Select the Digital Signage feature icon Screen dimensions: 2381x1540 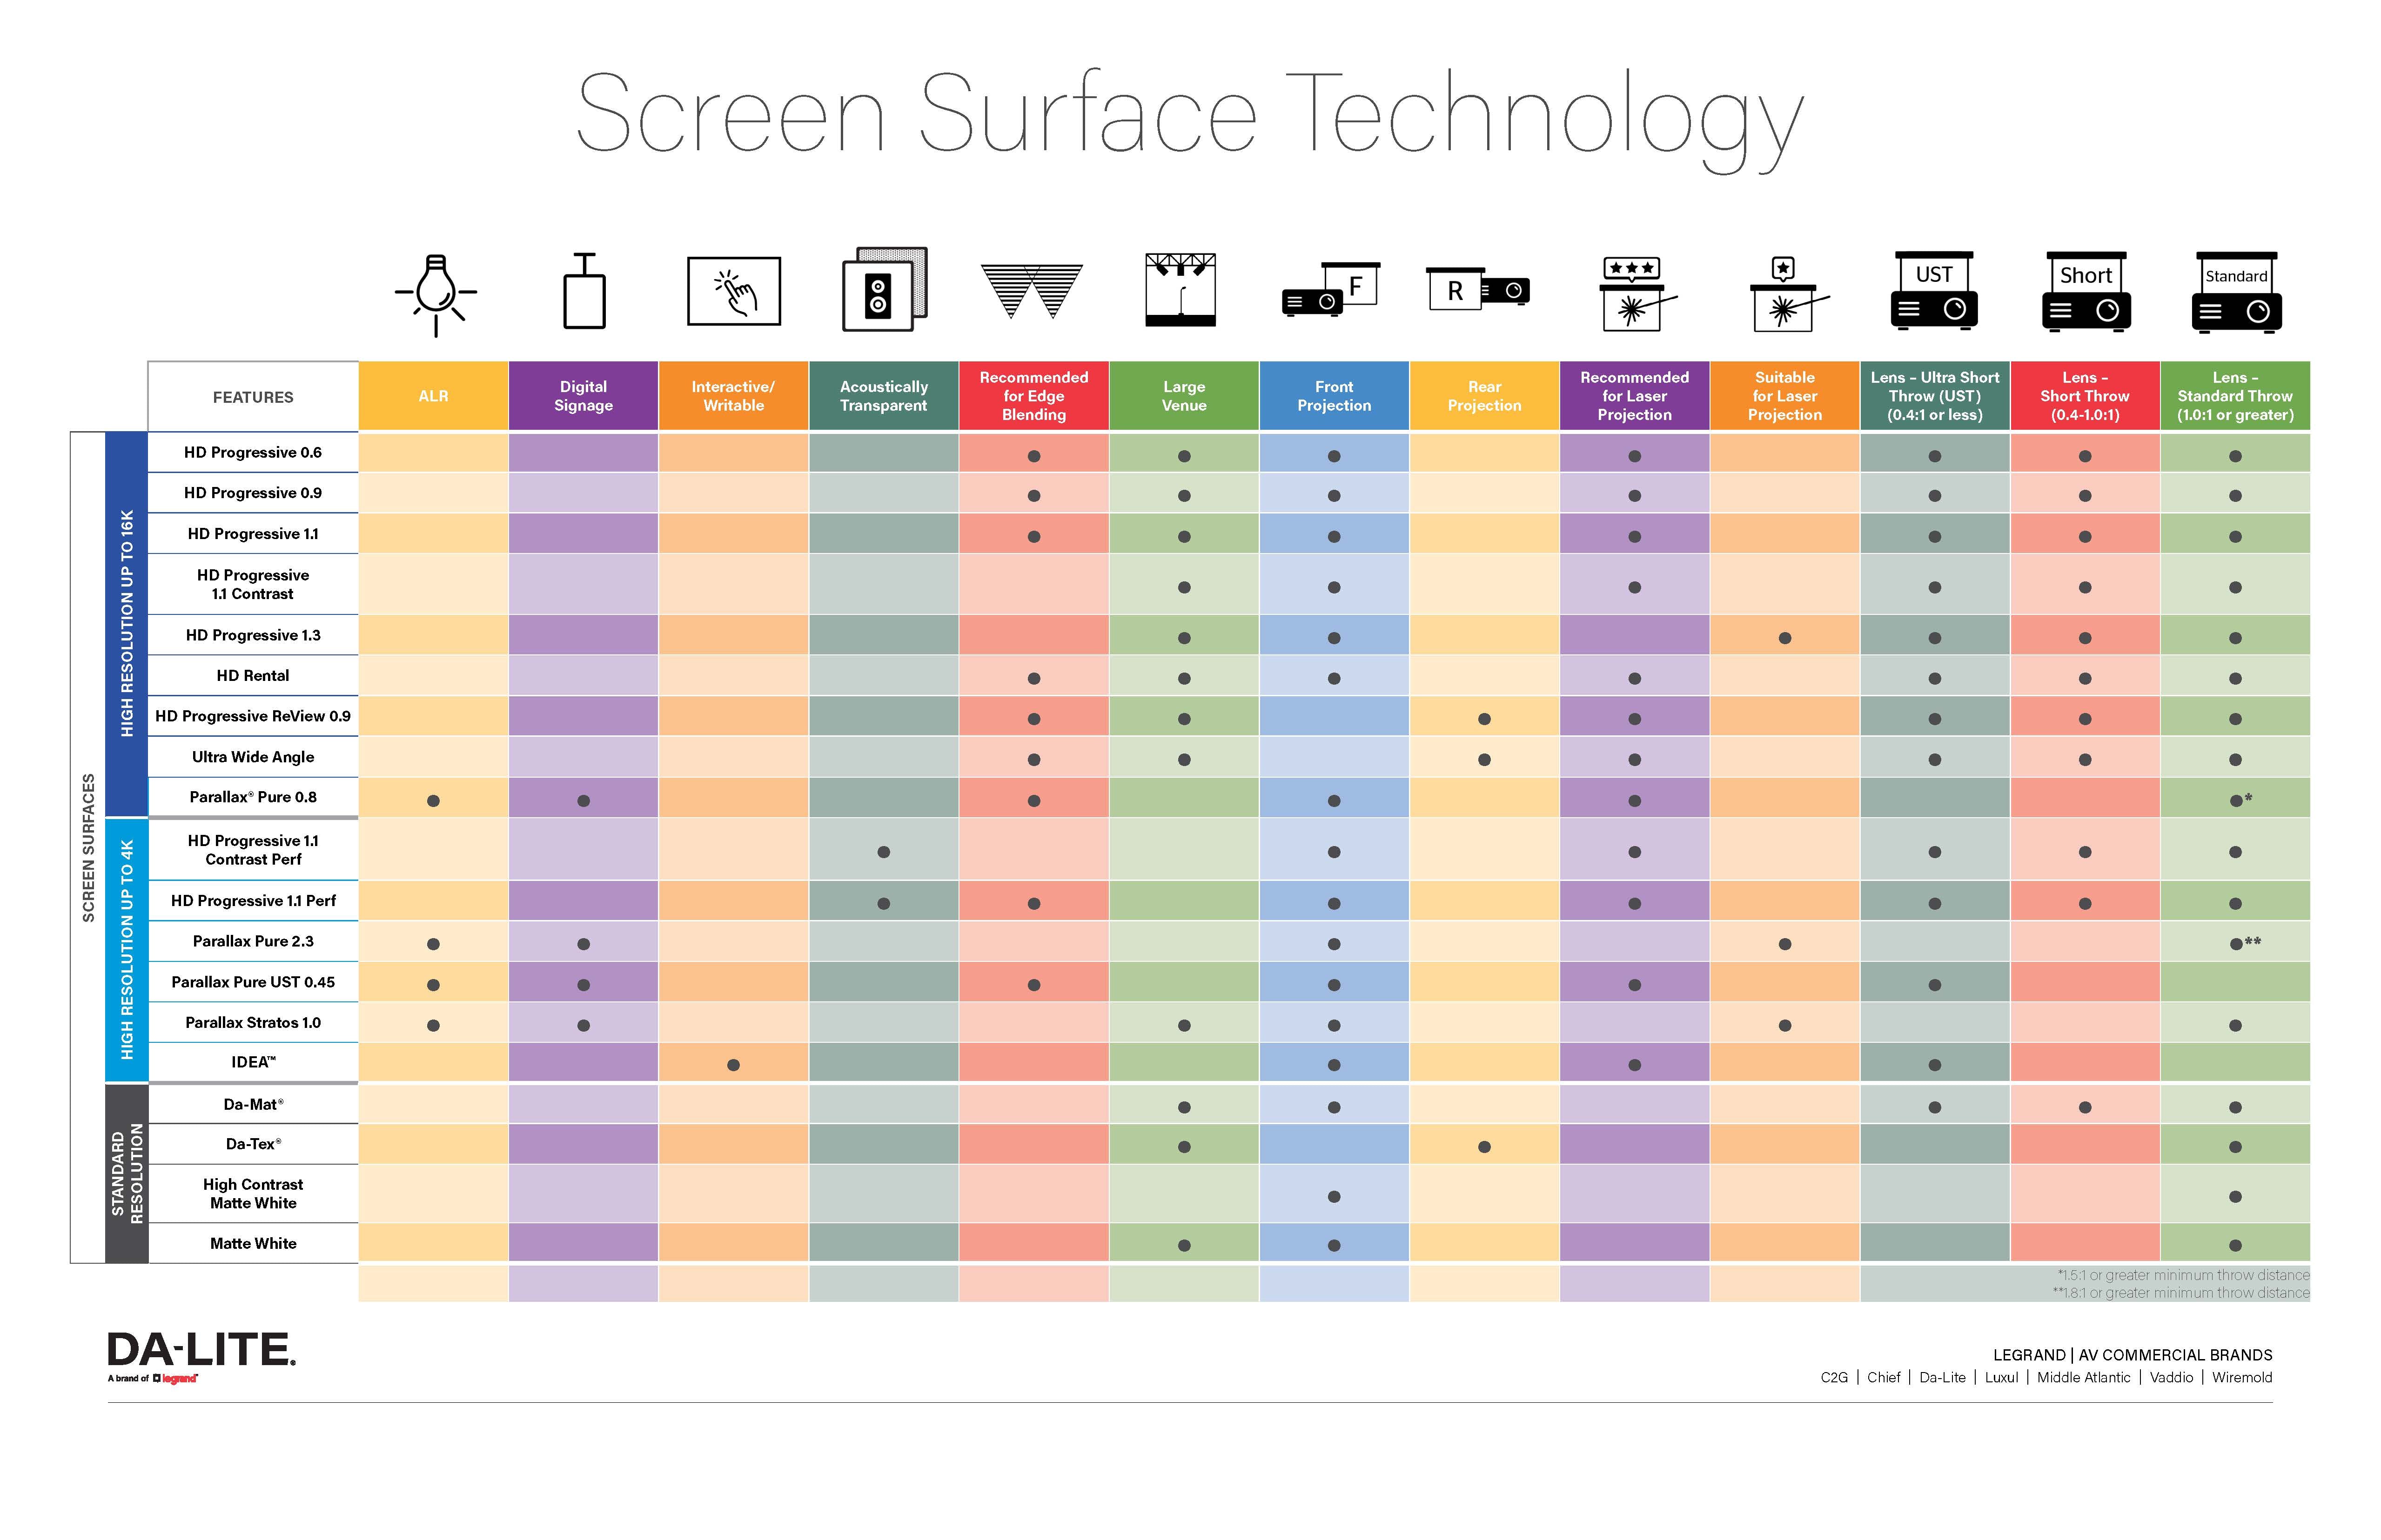pyautogui.click(x=581, y=304)
